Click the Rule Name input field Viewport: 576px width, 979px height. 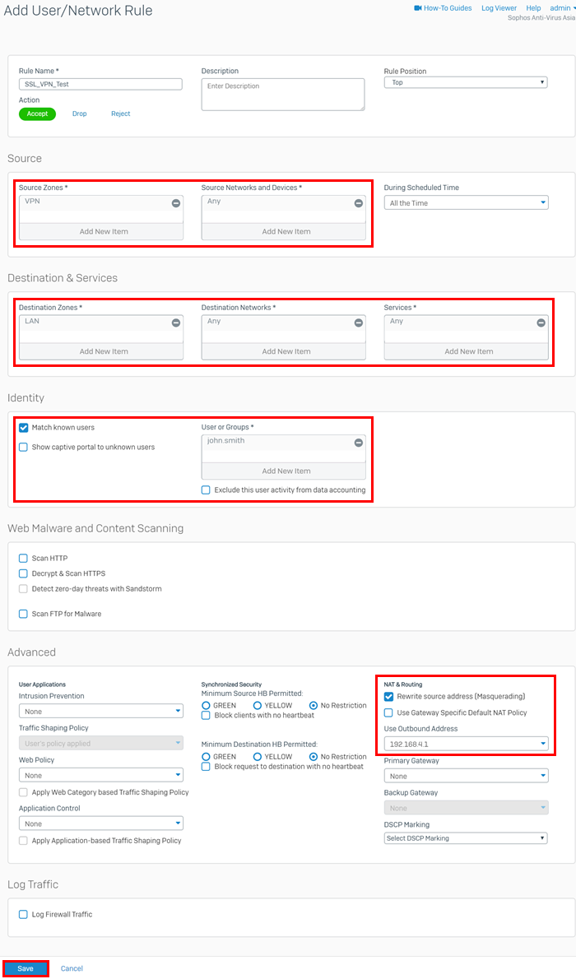[x=100, y=84]
